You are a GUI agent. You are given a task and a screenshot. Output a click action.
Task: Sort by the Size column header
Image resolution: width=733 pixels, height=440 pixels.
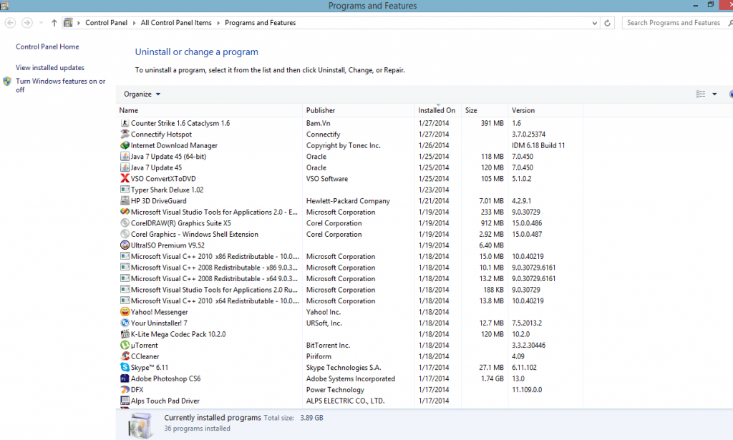pos(485,110)
